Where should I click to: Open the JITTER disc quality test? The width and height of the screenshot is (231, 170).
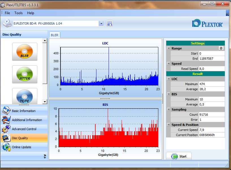coord(25,74)
